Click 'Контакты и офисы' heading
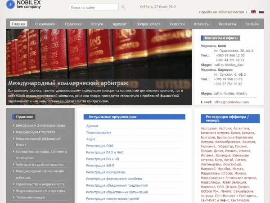270x203 pixels. tap(220, 38)
